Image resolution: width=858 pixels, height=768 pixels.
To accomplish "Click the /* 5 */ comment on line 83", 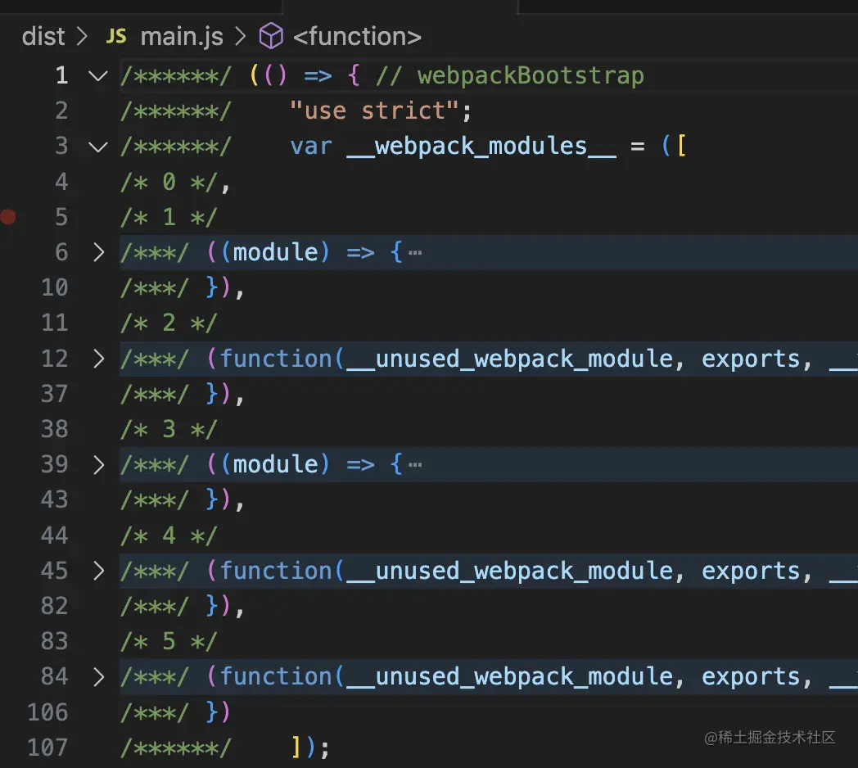I will (169, 641).
